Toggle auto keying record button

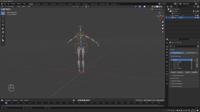point(74,100)
